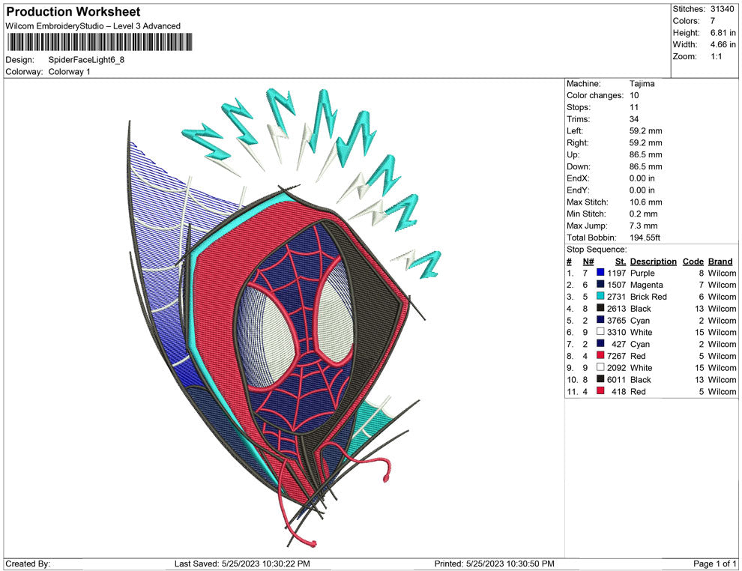Choose the white swatch beside 3310 White
The height and width of the screenshot is (571, 742).
tap(600, 332)
